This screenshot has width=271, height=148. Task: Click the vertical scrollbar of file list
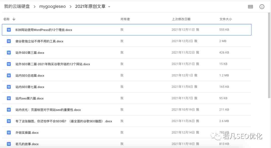(x=269, y=55)
